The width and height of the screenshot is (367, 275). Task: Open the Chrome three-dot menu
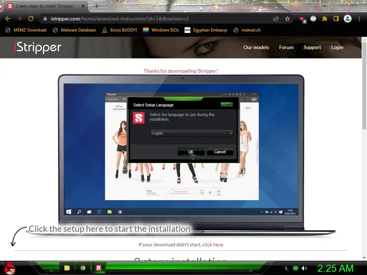point(359,19)
